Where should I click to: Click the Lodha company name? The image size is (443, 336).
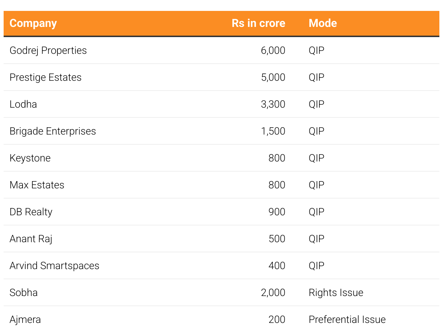tap(23, 104)
